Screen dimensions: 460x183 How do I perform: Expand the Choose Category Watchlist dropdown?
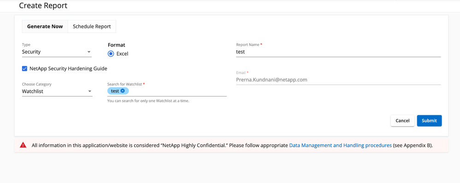pyautogui.click(x=57, y=91)
